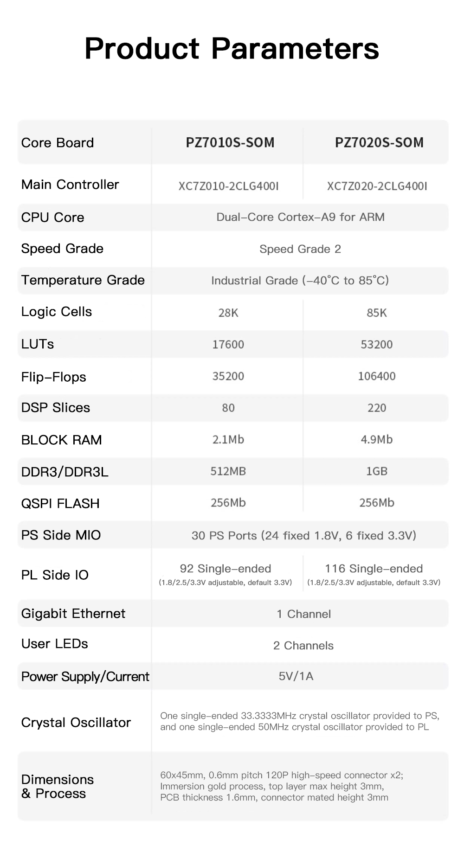Click the Product Parameters heading
This screenshot has height=865, width=464.
tap(232, 49)
